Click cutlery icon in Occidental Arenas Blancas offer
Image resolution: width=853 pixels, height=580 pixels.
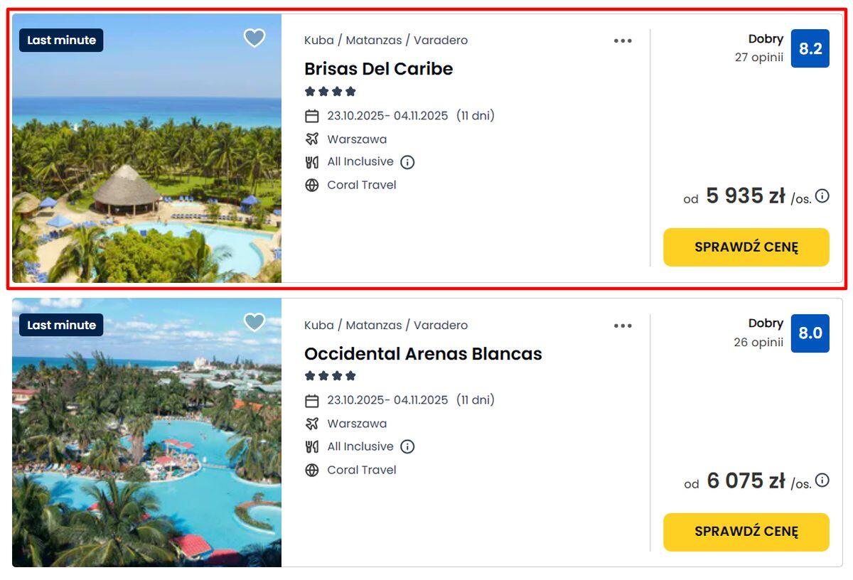(311, 447)
